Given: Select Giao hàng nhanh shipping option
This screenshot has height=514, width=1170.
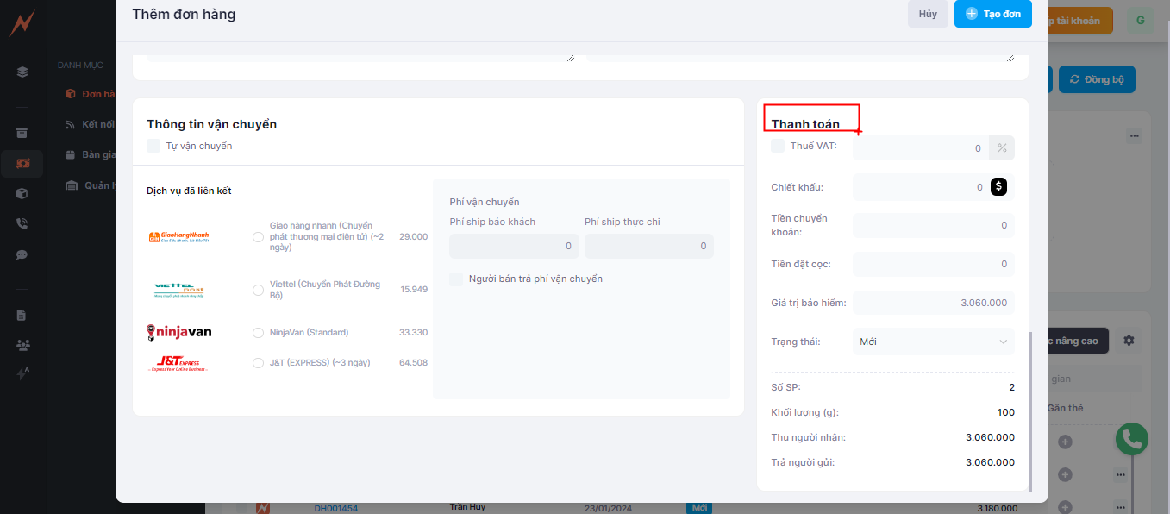Looking at the screenshot, I should coord(258,236).
